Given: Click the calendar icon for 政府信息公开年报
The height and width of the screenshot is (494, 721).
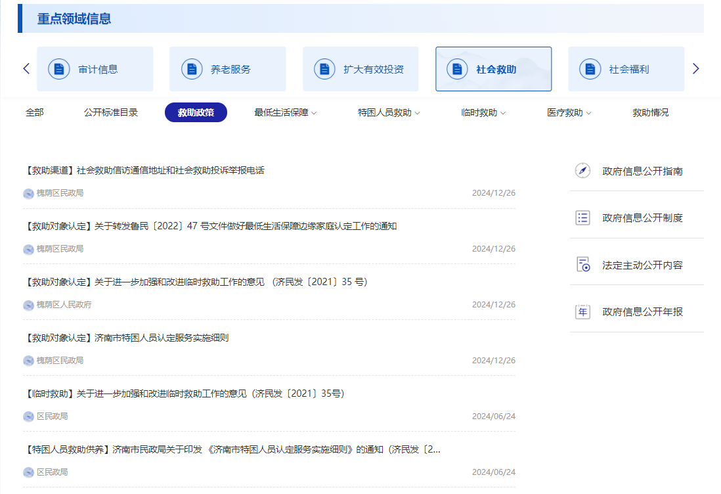Looking at the screenshot, I should click(582, 312).
